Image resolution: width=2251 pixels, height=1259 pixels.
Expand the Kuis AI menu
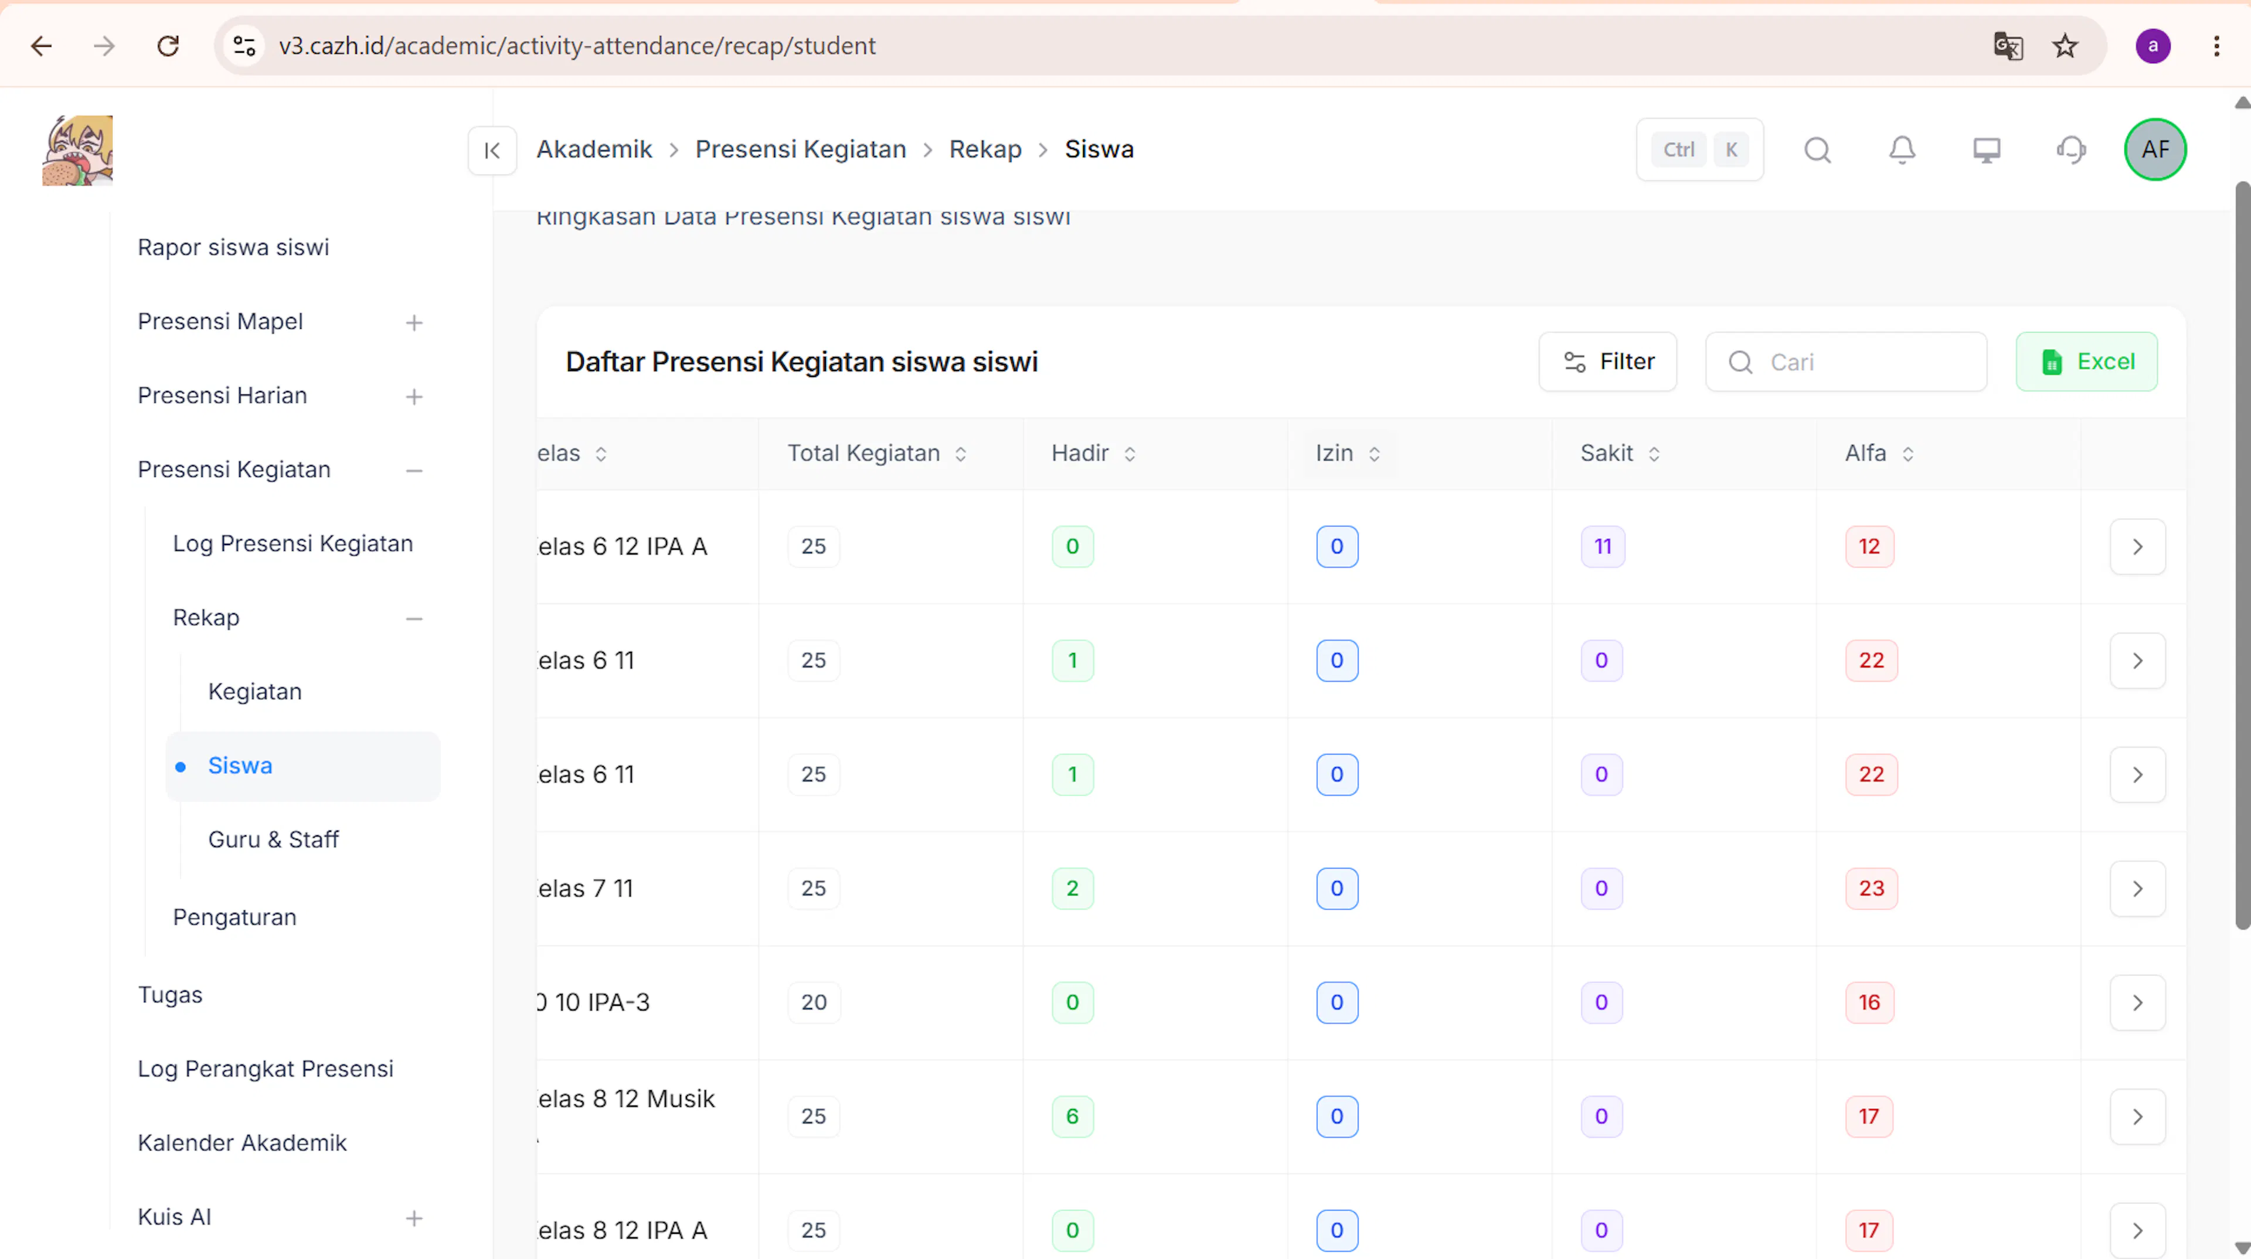414,1218
